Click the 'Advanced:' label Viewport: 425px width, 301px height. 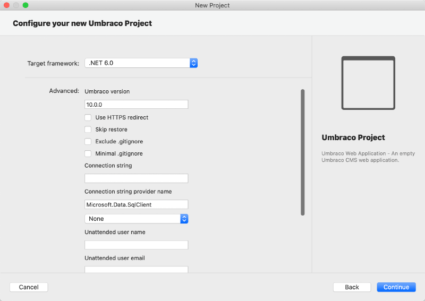pos(64,91)
